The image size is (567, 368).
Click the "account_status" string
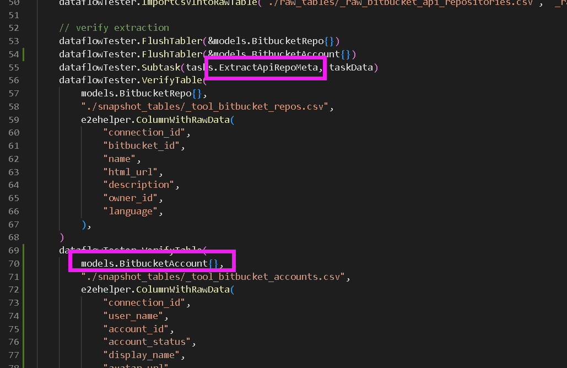tap(147, 342)
